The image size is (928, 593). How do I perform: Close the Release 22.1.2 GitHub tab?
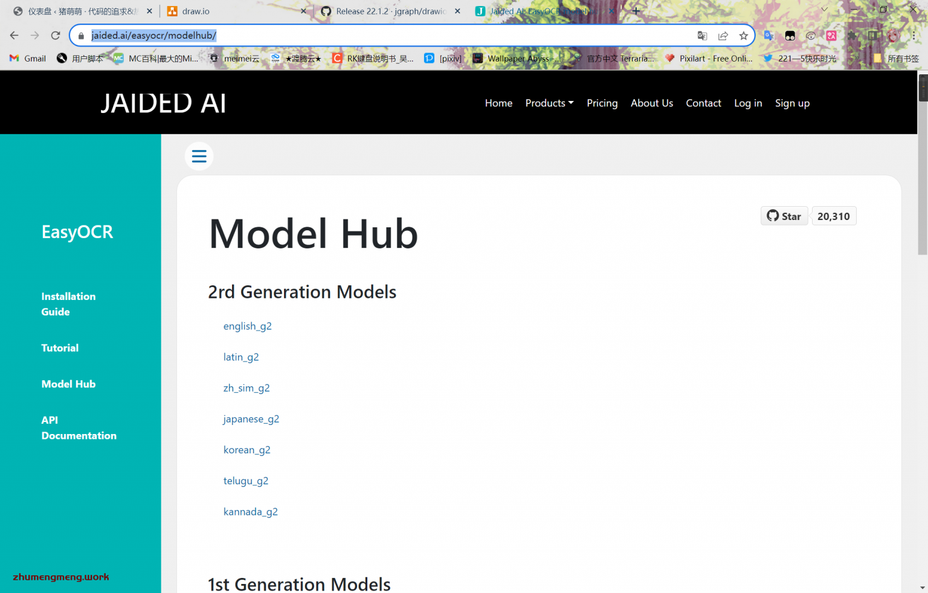click(x=457, y=11)
